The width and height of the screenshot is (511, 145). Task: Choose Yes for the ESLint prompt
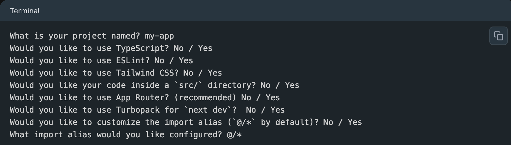point(186,60)
